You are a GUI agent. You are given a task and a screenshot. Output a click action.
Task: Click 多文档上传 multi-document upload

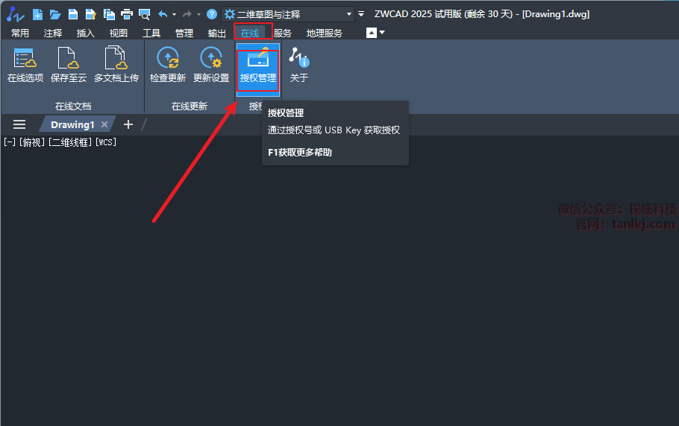116,66
